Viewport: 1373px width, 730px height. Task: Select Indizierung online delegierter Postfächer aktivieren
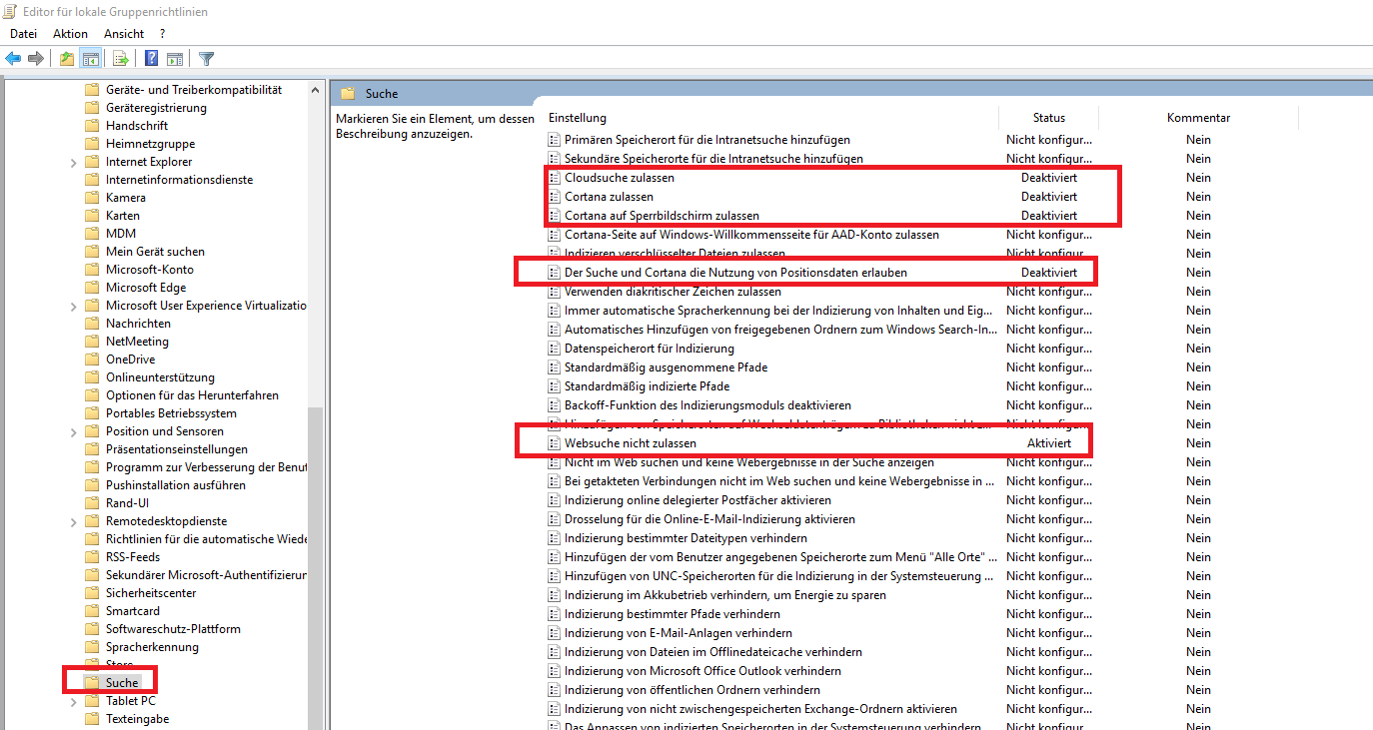[697, 500]
